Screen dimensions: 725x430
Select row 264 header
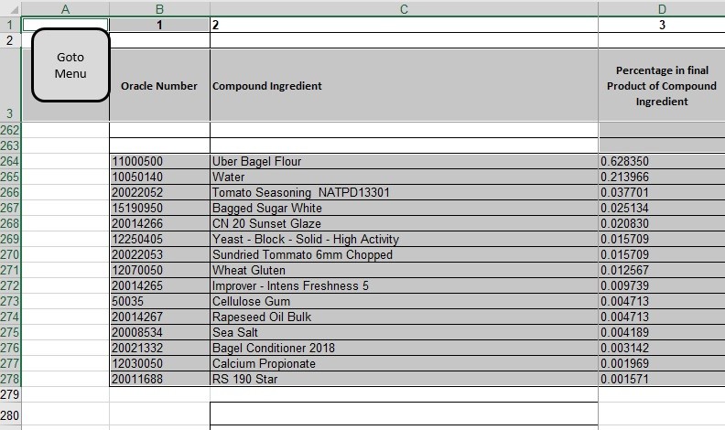10,161
